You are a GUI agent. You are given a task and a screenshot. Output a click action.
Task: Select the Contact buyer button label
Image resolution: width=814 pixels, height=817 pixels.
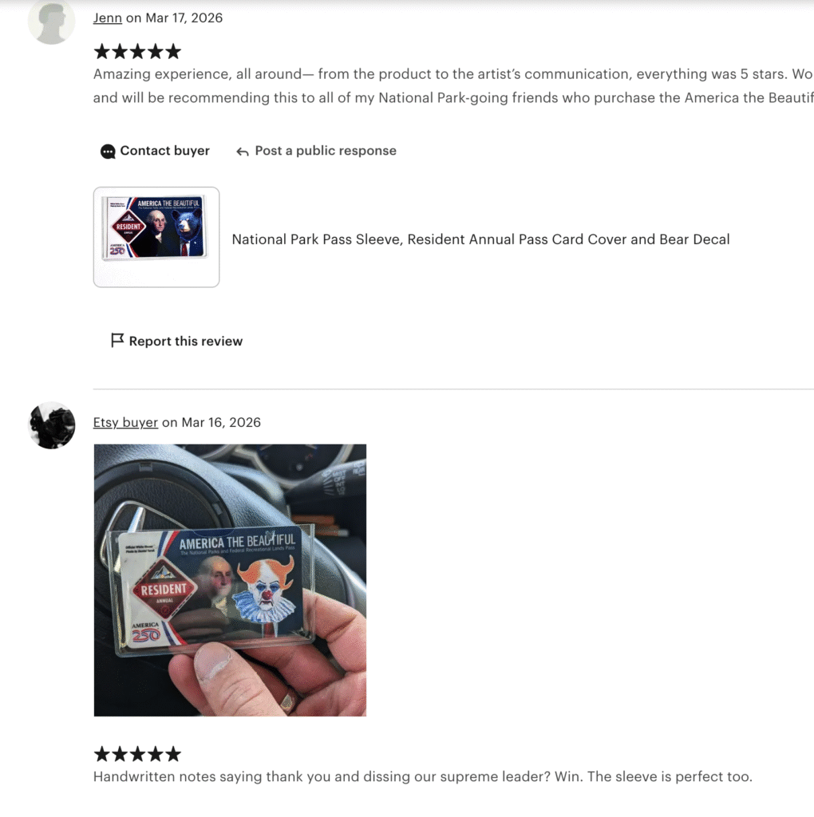(x=164, y=151)
